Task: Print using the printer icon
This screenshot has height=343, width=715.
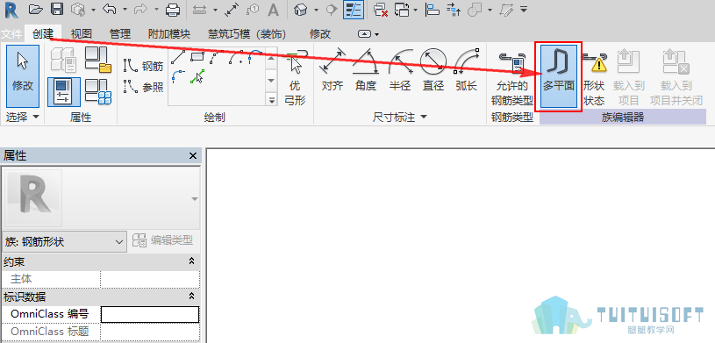Action: [x=173, y=10]
